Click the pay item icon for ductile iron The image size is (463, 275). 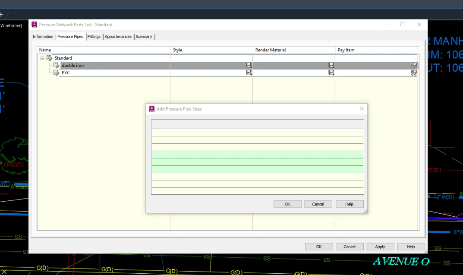pos(414,65)
